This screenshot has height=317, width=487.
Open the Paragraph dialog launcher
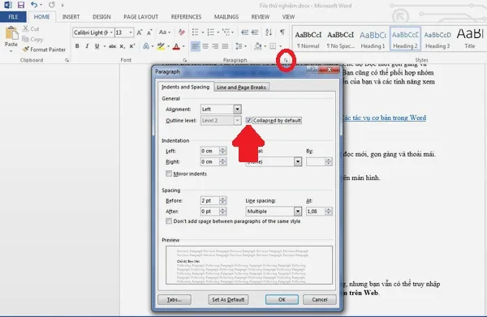(x=286, y=60)
